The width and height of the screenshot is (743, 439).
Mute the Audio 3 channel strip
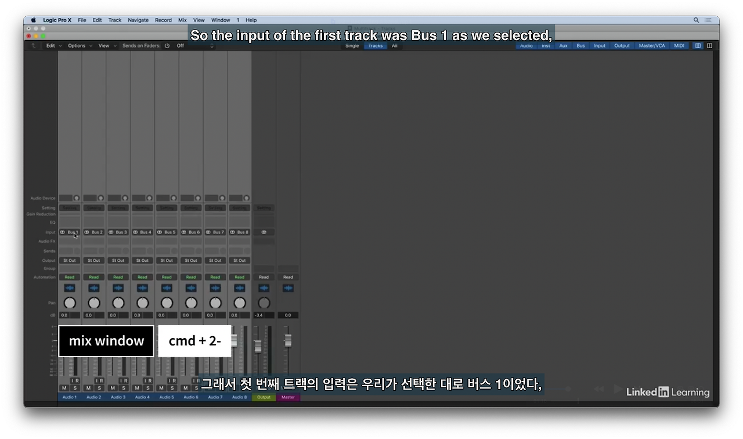pyautogui.click(x=113, y=388)
